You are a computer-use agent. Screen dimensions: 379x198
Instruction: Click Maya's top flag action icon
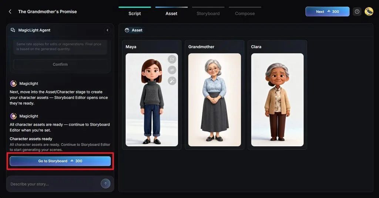(172, 59)
